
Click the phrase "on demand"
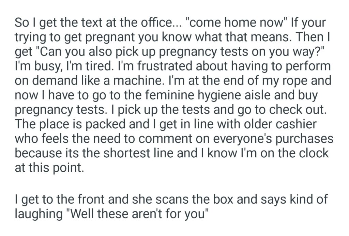(x=43, y=81)
